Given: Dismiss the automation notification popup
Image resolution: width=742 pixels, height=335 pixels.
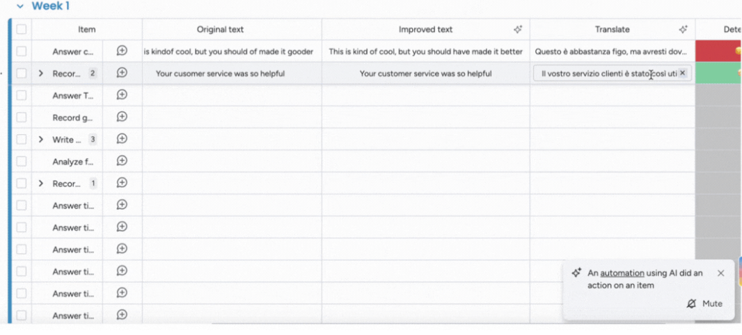Looking at the screenshot, I should [x=720, y=273].
